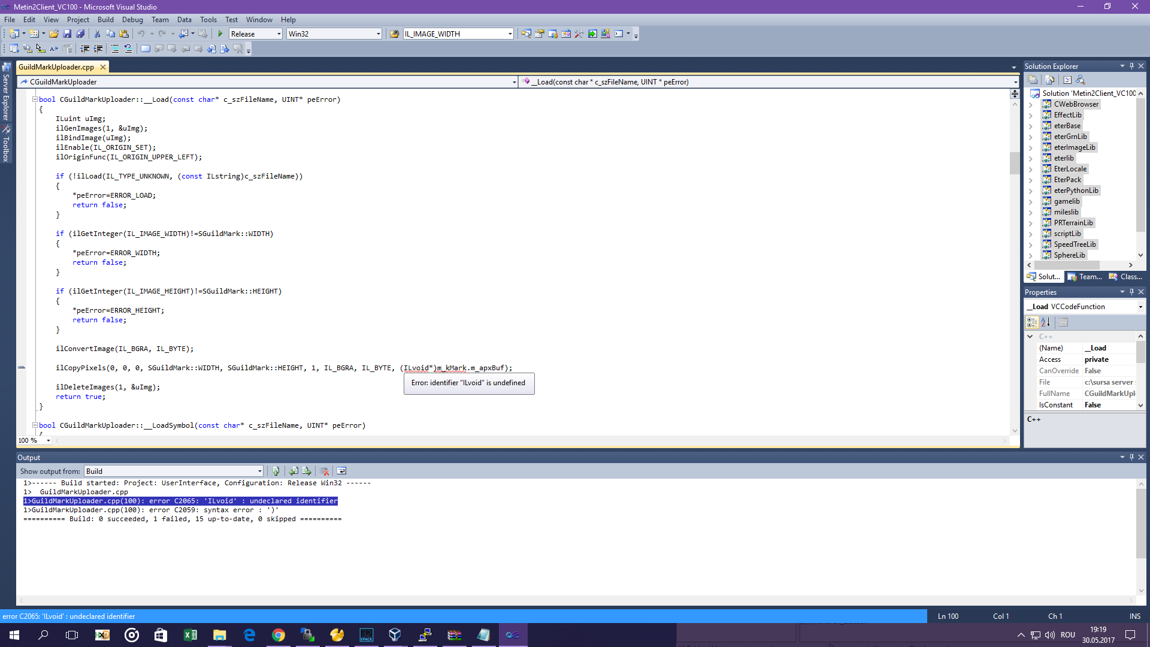Toggle Alphabetical sort in Properties panel
The image size is (1150, 647).
pos(1046,322)
